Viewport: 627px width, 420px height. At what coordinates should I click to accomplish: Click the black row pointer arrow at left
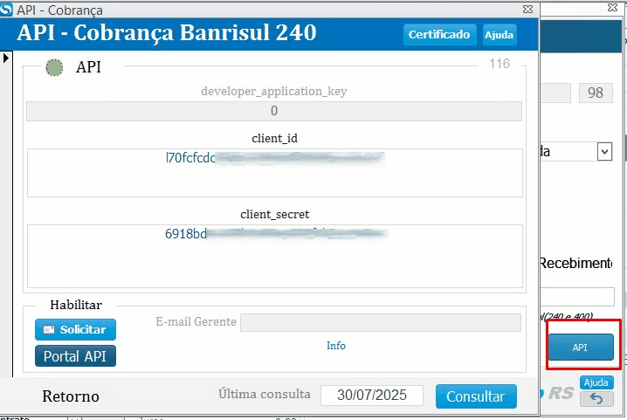(5, 58)
